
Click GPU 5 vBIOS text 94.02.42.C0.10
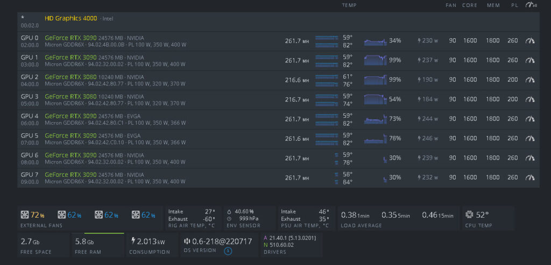click(x=105, y=142)
